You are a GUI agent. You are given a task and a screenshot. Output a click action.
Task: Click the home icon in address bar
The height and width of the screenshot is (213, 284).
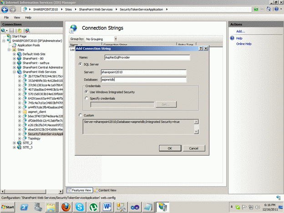[x=269, y=9]
